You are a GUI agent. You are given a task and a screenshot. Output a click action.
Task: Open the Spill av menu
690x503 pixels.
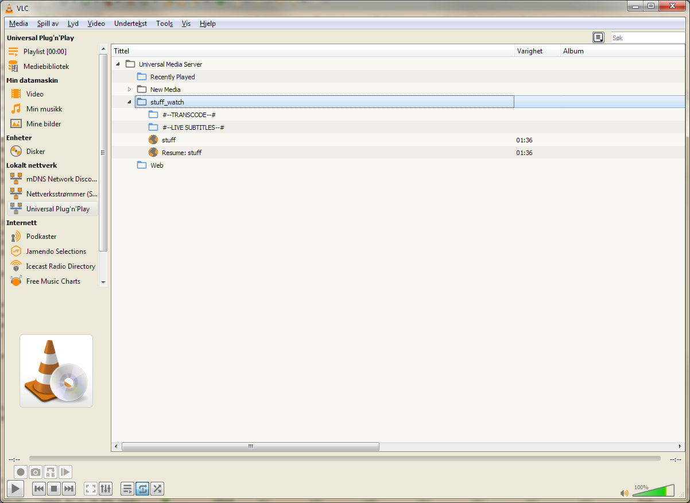[x=48, y=24]
